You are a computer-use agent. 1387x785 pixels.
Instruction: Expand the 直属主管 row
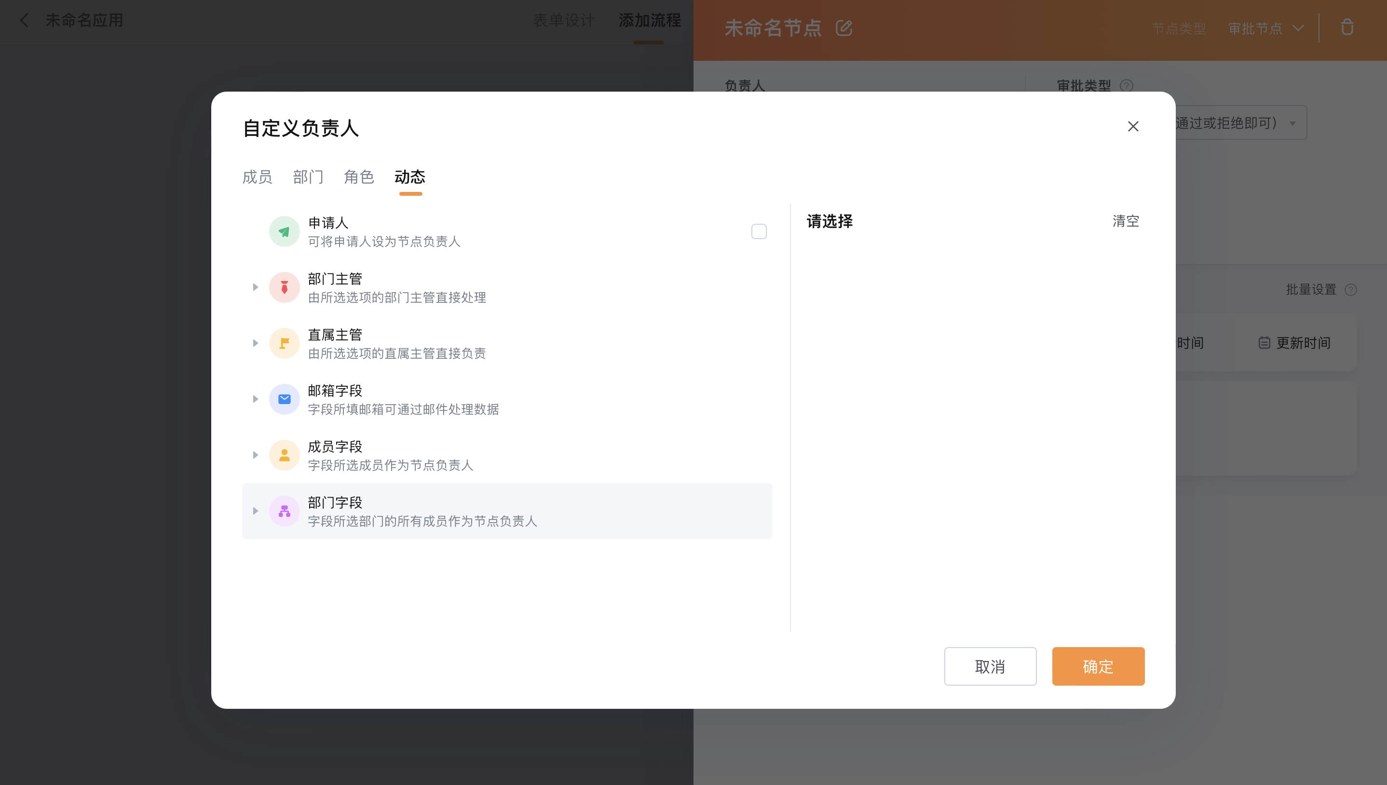pyautogui.click(x=256, y=343)
